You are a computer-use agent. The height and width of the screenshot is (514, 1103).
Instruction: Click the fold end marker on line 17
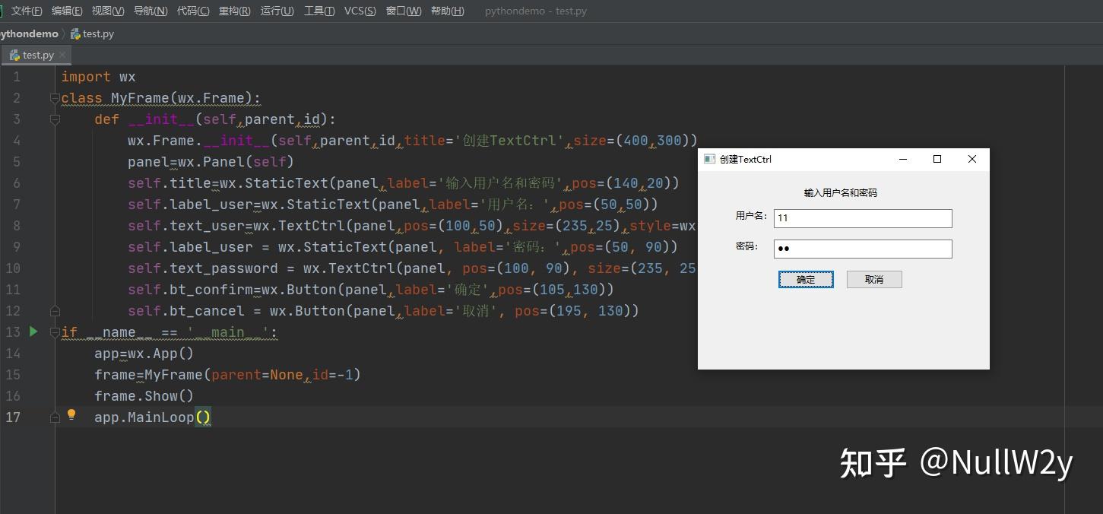click(x=55, y=417)
